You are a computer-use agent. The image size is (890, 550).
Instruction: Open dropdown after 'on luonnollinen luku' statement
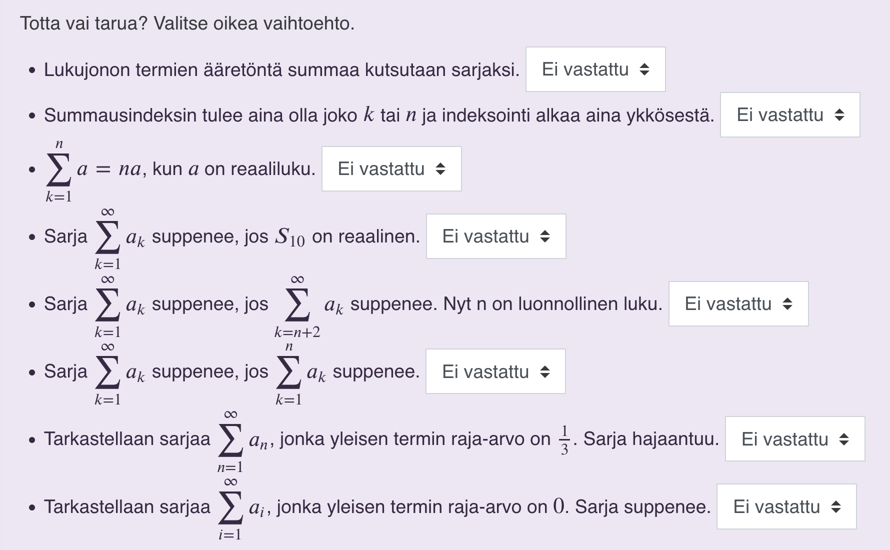click(738, 304)
